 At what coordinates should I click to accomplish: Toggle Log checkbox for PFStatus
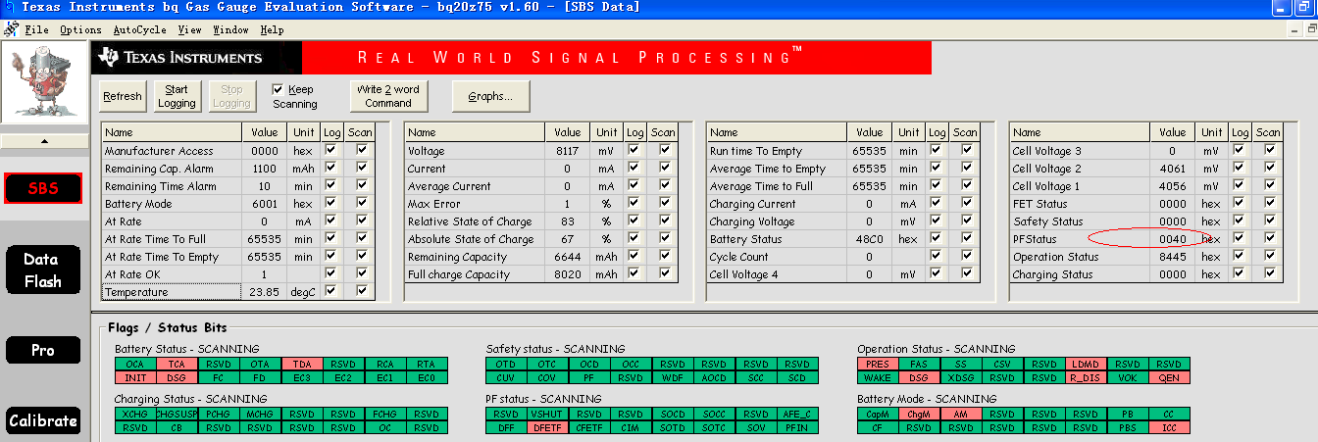click(x=1239, y=239)
